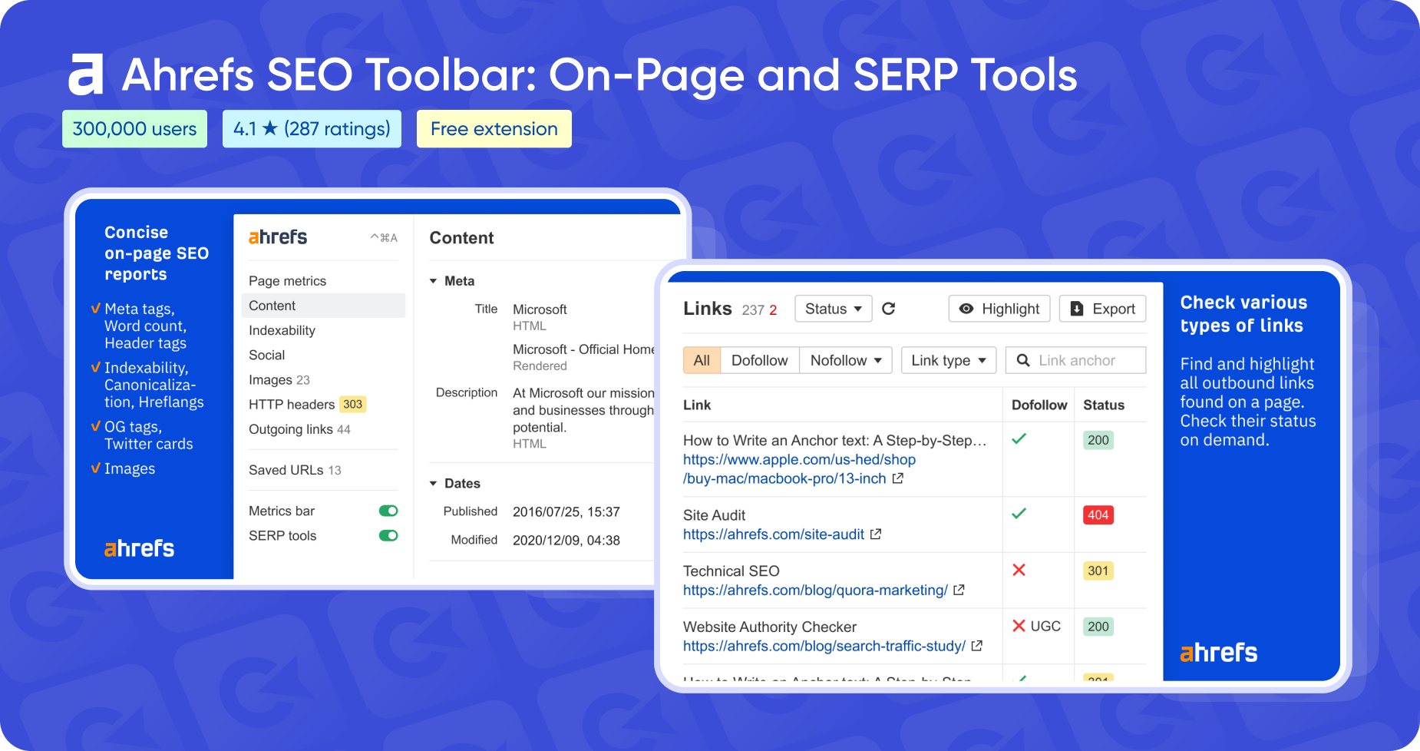Click the refresh icon in the Links panel
Image resolution: width=1420 pixels, height=751 pixels.
[x=889, y=309]
